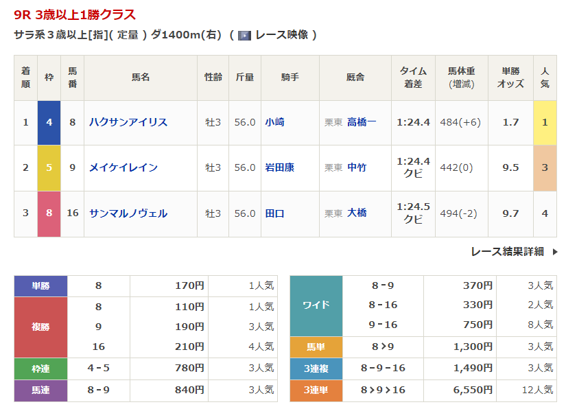This screenshot has width=566, height=409.
Task: Open jockey 岩田康 profile
Action: tap(280, 167)
